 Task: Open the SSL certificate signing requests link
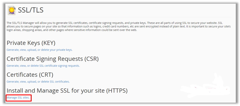pyautogui.click(x=43, y=66)
